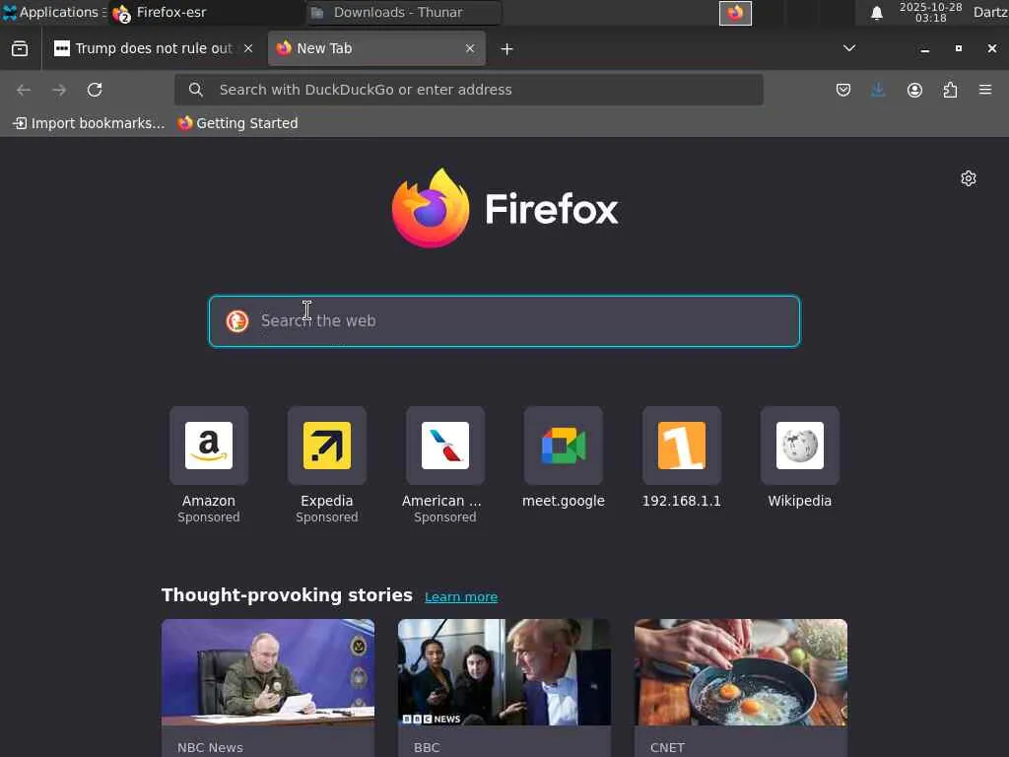The image size is (1009, 757).
Task: Go back with the back arrow
Action: 24,90
